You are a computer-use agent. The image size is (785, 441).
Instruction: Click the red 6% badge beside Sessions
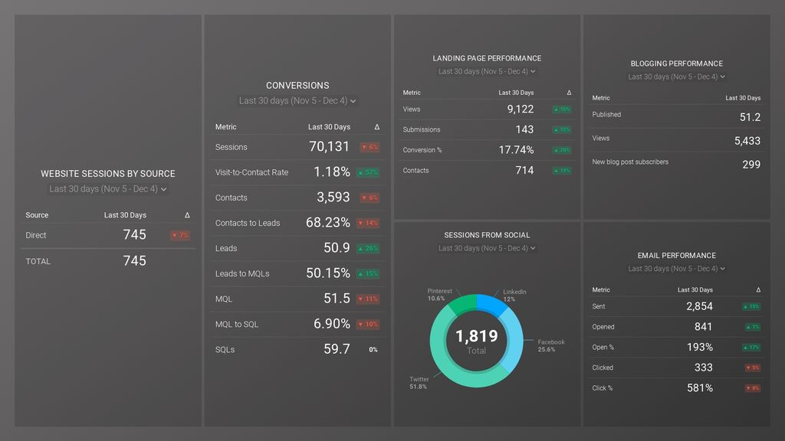[x=369, y=147]
